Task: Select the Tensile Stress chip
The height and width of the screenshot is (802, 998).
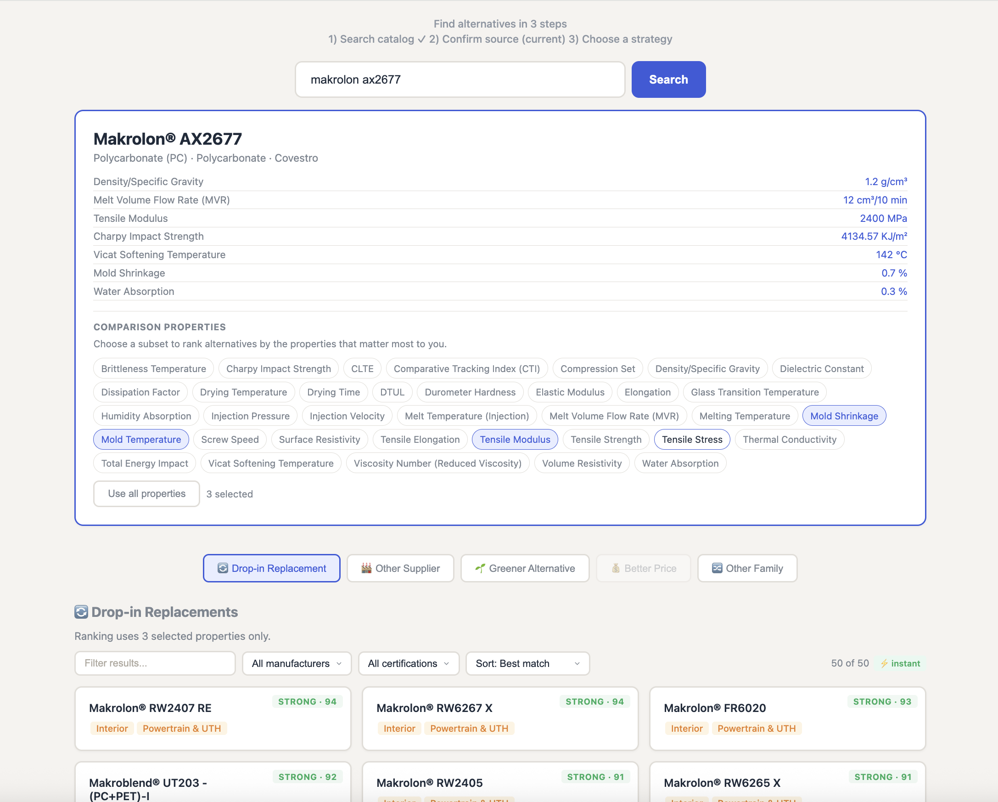Action: [x=692, y=440]
